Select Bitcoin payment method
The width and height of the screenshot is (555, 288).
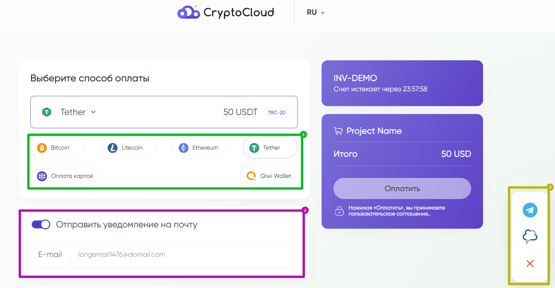pyautogui.click(x=58, y=148)
